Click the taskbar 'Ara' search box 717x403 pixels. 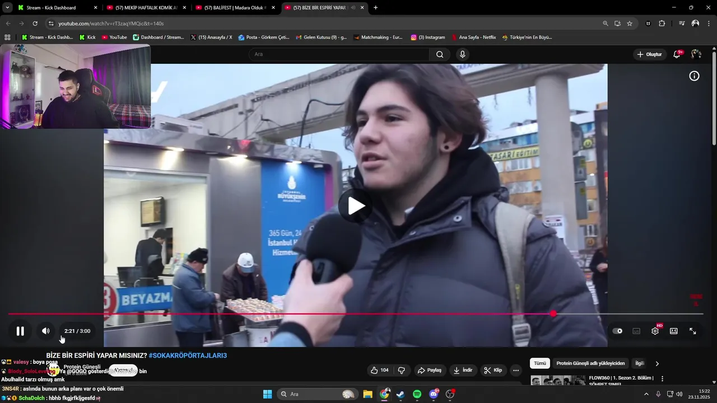coord(317,394)
